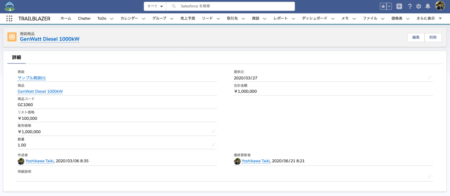
Task: Open the サンプル商談01 link
Action: tap(31, 78)
